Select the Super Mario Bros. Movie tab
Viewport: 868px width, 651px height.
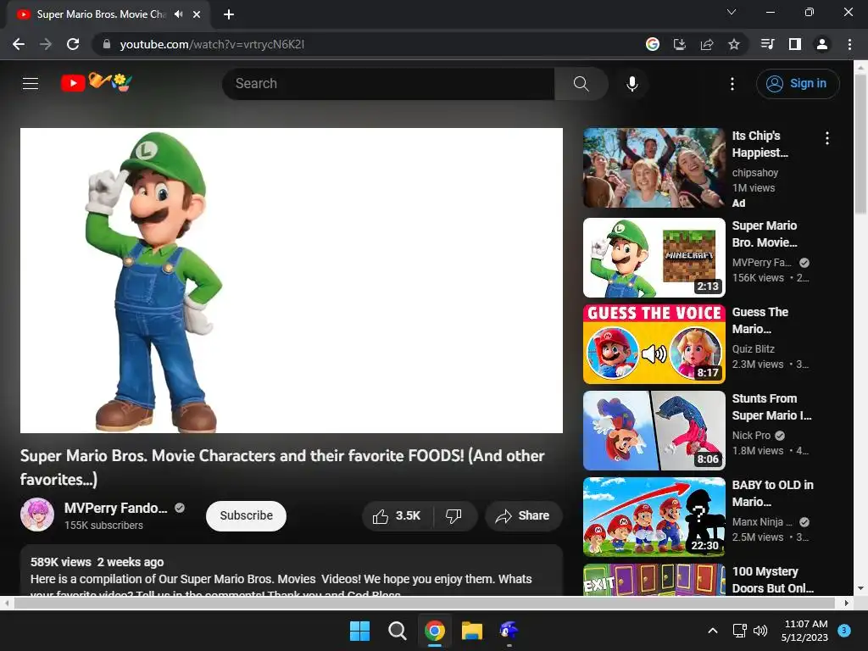(x=101, y=14)
